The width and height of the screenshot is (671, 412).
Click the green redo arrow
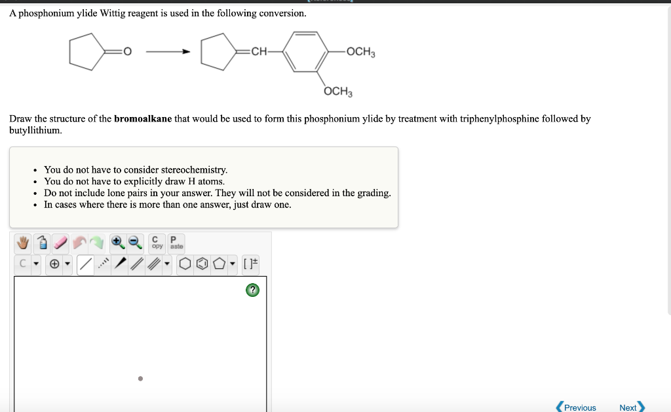97,243
